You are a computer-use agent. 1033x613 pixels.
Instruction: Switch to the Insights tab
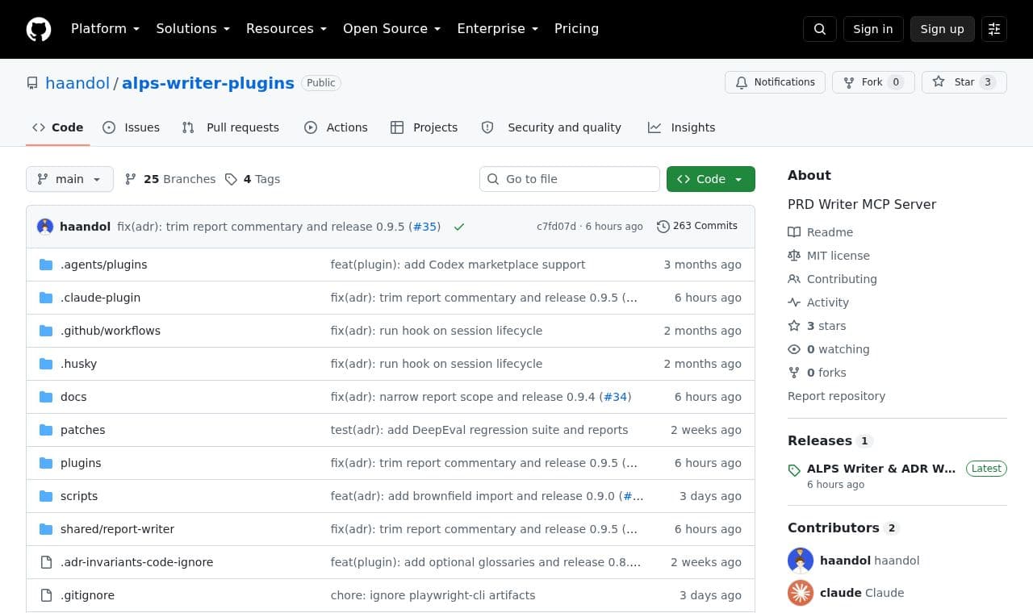point(682,127)
